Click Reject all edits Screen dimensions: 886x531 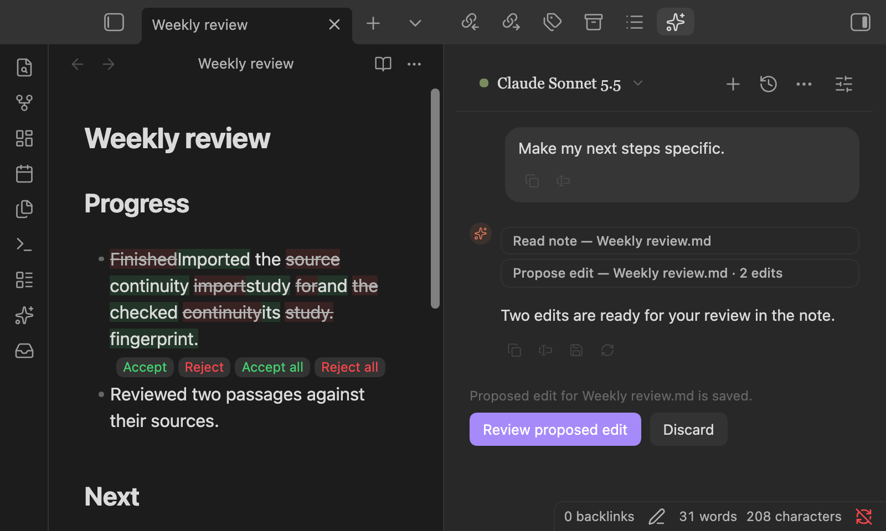pos(350,367)
